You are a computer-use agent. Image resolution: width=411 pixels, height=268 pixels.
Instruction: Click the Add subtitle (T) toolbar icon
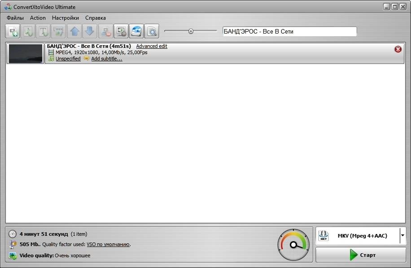[44, 31]
